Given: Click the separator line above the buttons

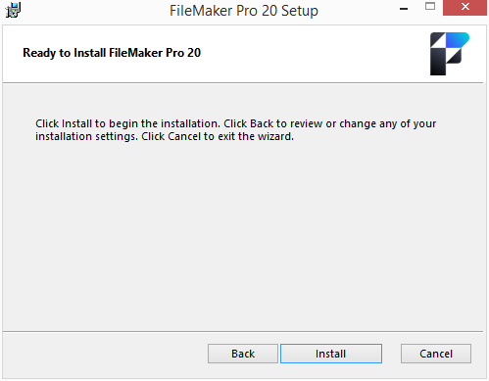Looking at the screenshot, I should [x=243, y=331].
